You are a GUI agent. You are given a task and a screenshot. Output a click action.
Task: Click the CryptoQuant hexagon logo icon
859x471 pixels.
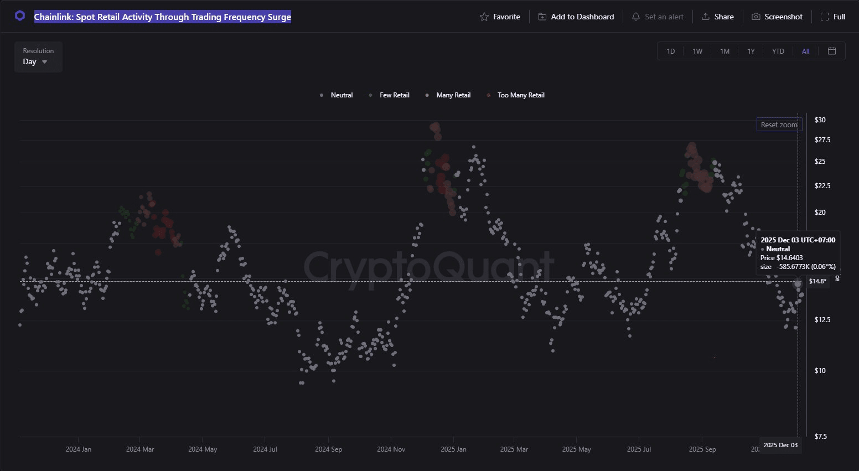(x=20, y=16)
